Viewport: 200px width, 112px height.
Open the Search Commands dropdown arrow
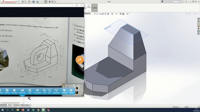click(181, 2)
